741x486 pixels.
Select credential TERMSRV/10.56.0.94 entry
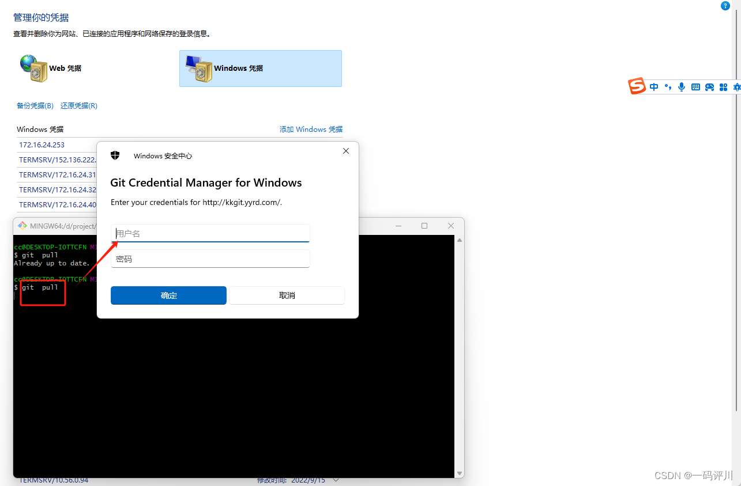tap(54, 480)
